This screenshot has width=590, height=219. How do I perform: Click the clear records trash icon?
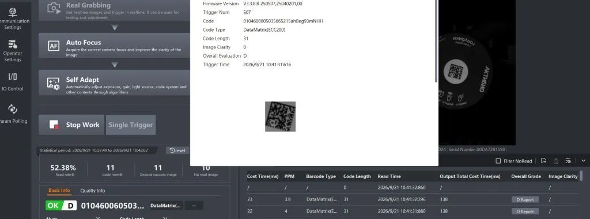[x=556, y=161]
